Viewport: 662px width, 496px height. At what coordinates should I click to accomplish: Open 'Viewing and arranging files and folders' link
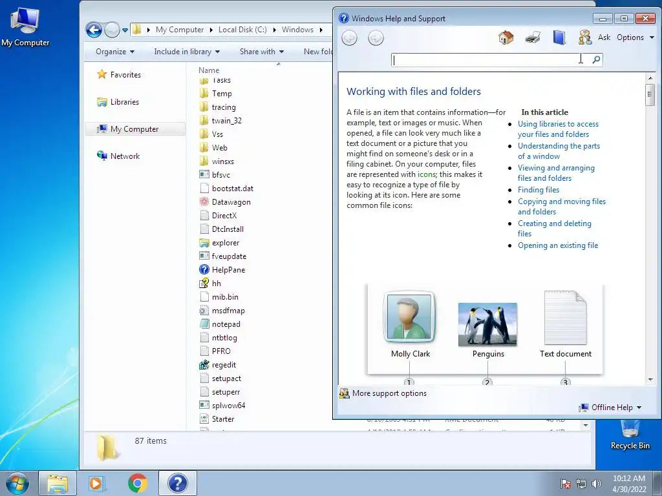pos(556,173)
